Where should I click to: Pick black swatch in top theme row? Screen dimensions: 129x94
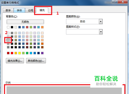(x=12, y=27)
